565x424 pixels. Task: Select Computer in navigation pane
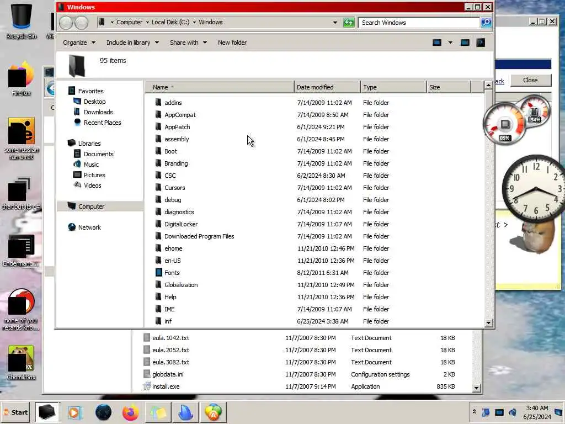click(x=91, y=206)
